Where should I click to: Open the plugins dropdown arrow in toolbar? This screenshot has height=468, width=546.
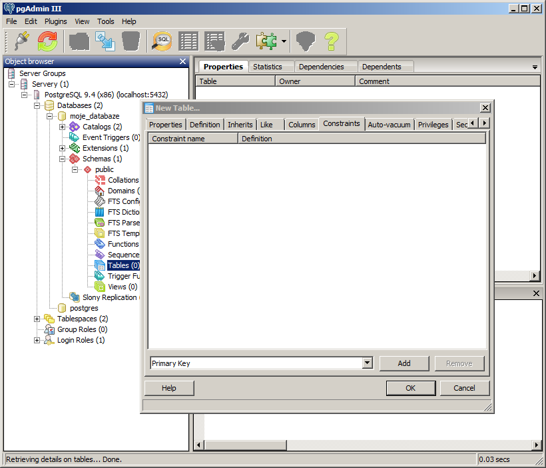click(x=284, y=41)
